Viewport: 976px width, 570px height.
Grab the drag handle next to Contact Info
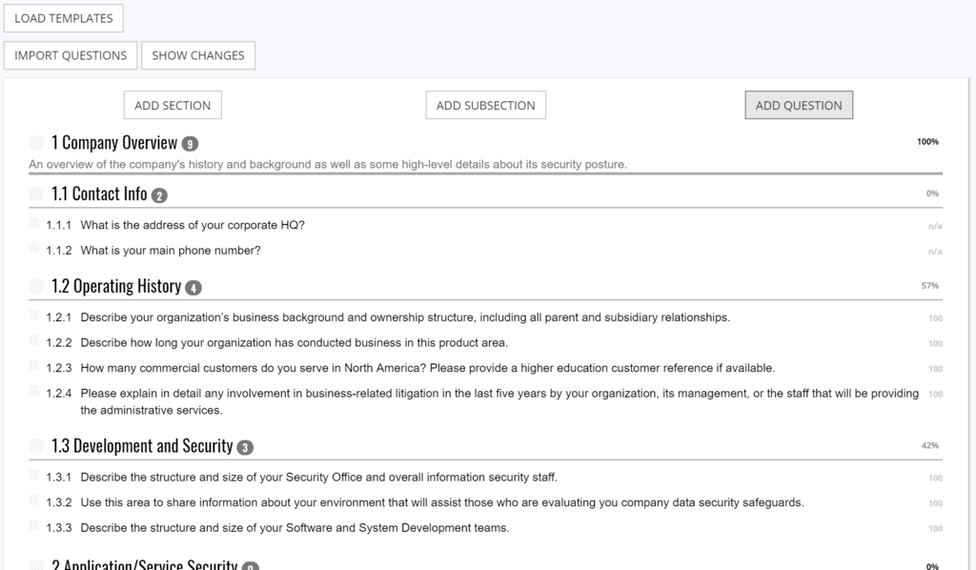pos(35,193)
